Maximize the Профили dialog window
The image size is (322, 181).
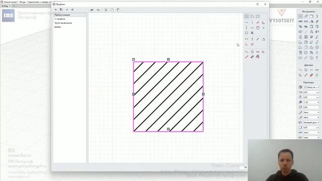tap(258, 4)
